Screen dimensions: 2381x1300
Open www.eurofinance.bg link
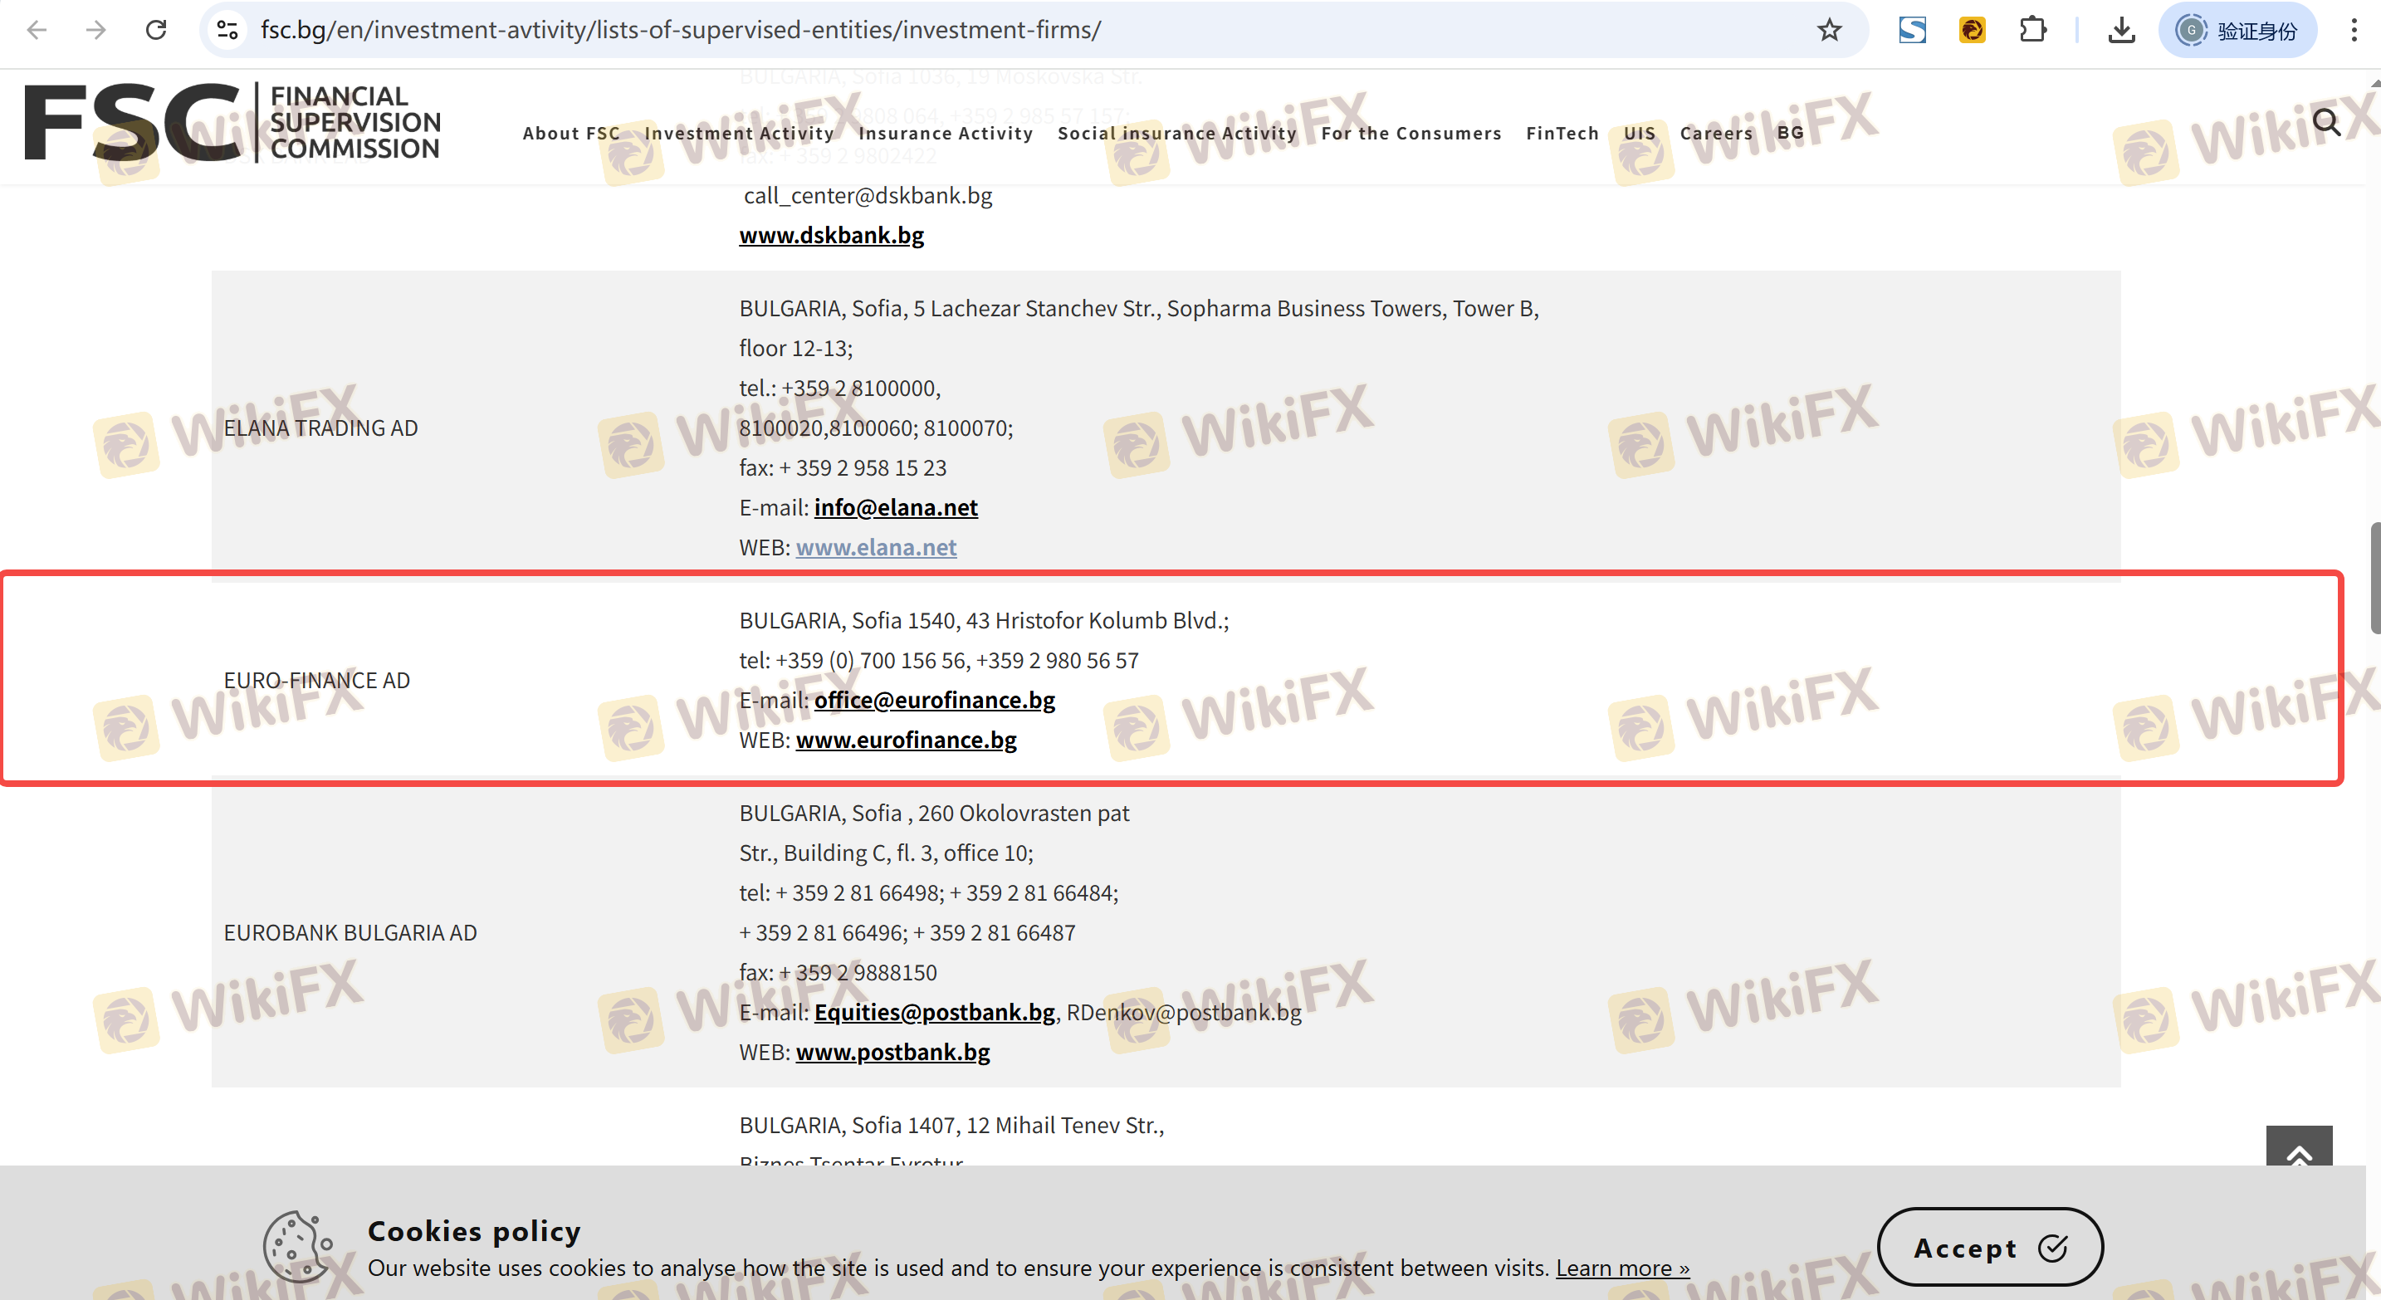pos(906,739)
